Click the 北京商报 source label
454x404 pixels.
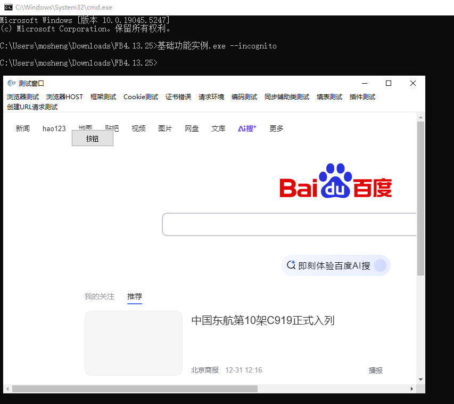click(x=205, y=370)
